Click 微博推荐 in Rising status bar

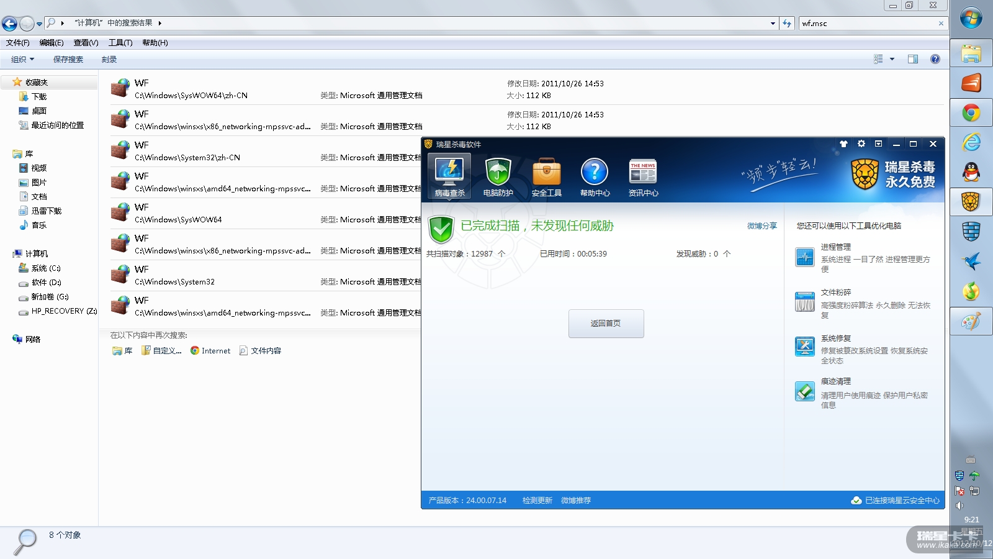click(x=576, y=501)
